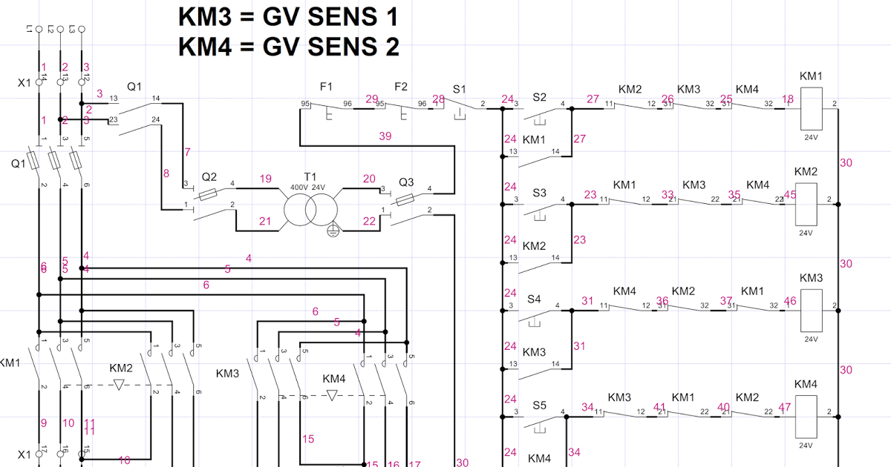Click wire number 22 beside Q3

click(369, 221)
